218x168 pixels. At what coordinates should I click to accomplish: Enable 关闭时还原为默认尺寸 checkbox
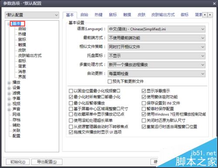click(x=143, y=121)
